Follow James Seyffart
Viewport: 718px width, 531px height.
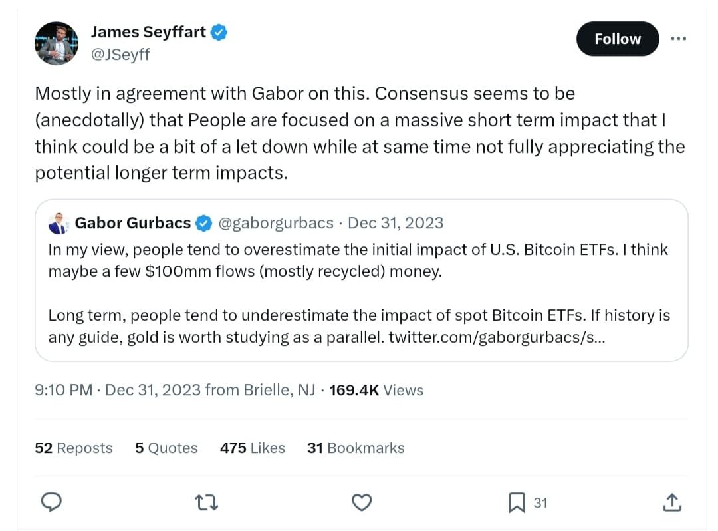tap(617, 39)
